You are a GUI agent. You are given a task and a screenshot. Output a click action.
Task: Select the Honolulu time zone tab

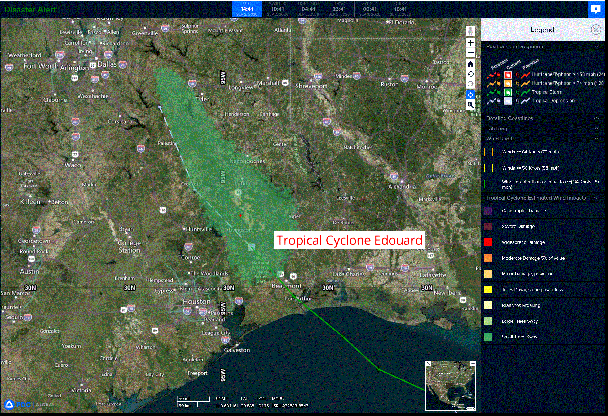(x=308, y=9)
